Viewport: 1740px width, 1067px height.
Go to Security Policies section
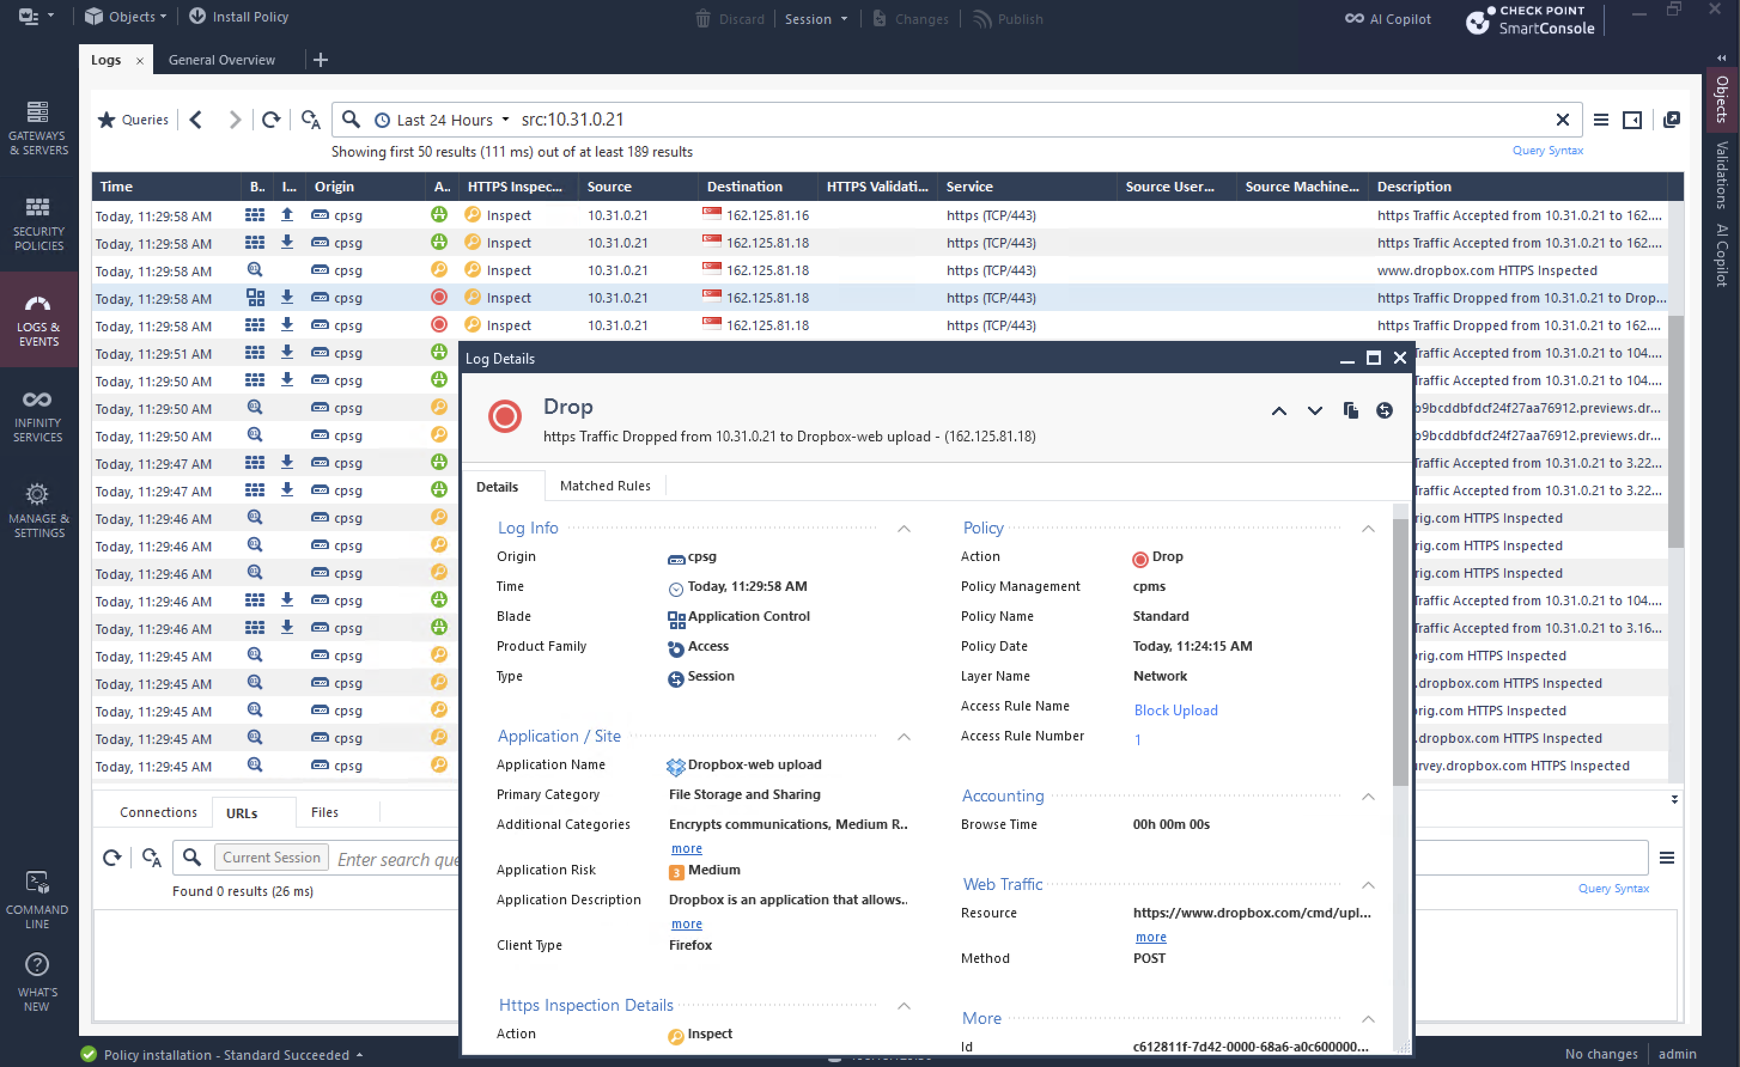38,224
